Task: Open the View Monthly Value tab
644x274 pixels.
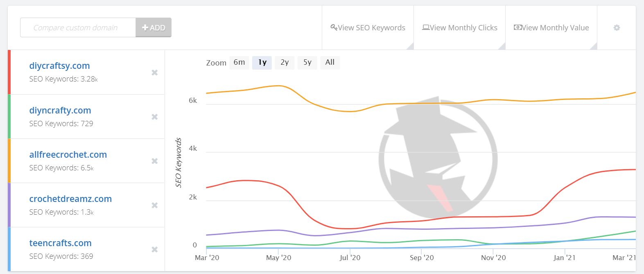Action: (551, 27)
